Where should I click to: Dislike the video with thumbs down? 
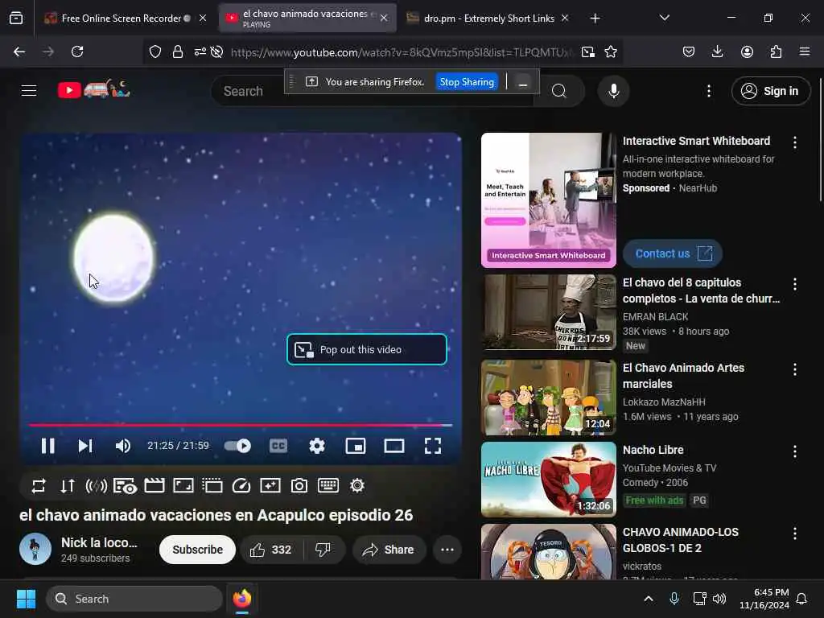[x=323, y=550]
